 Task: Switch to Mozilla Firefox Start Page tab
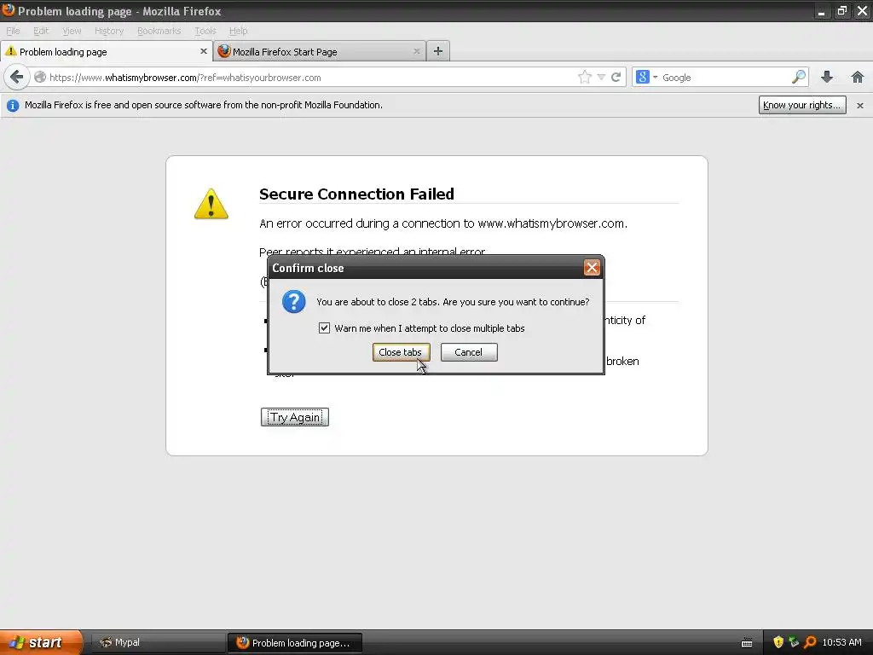point(320,51)
